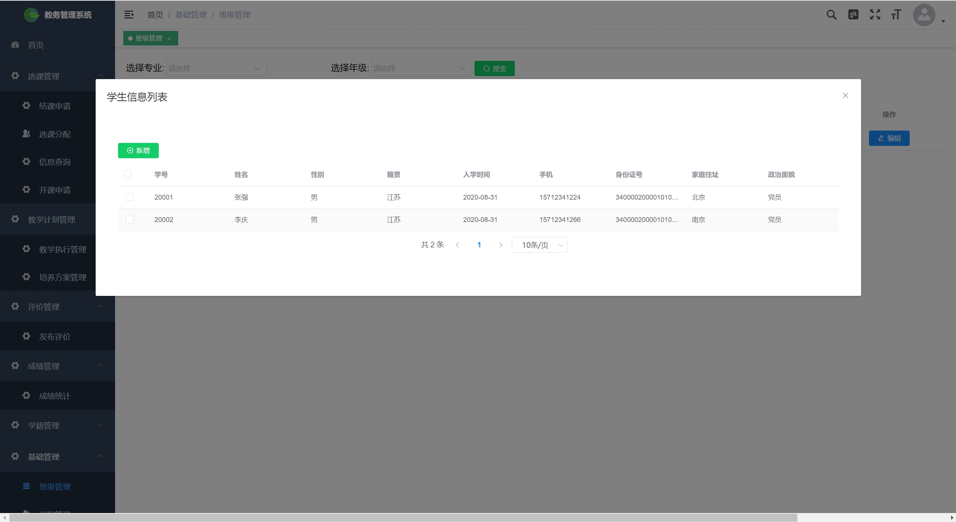This screenshot has width=956, height=522.
Task: Check the row for student 20002
Action: [130, 219]
